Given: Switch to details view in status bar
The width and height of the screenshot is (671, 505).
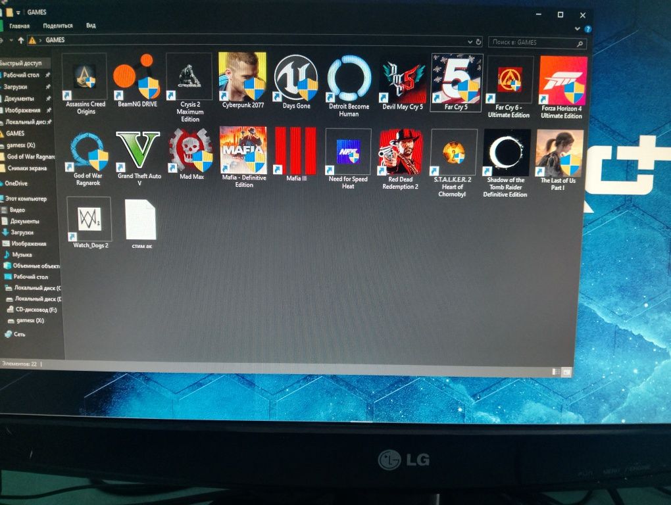Looking at the screenshot, I should (556, 372).
